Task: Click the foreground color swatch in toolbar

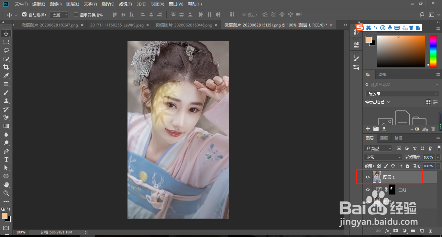Action: point(4,216)
